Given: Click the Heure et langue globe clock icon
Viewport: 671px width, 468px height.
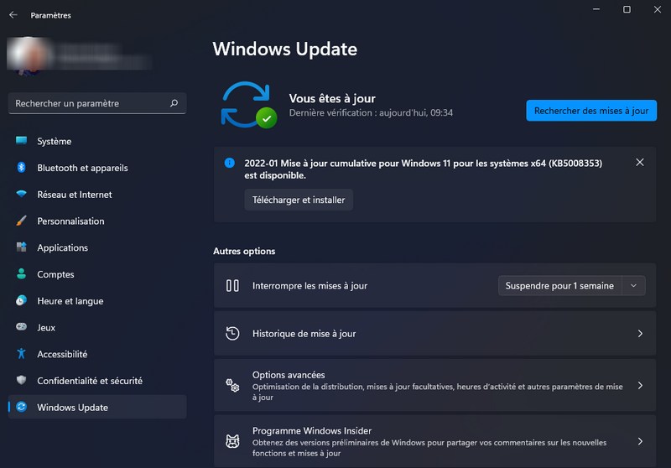Looking at the screenshot, I should click(22, 301).
